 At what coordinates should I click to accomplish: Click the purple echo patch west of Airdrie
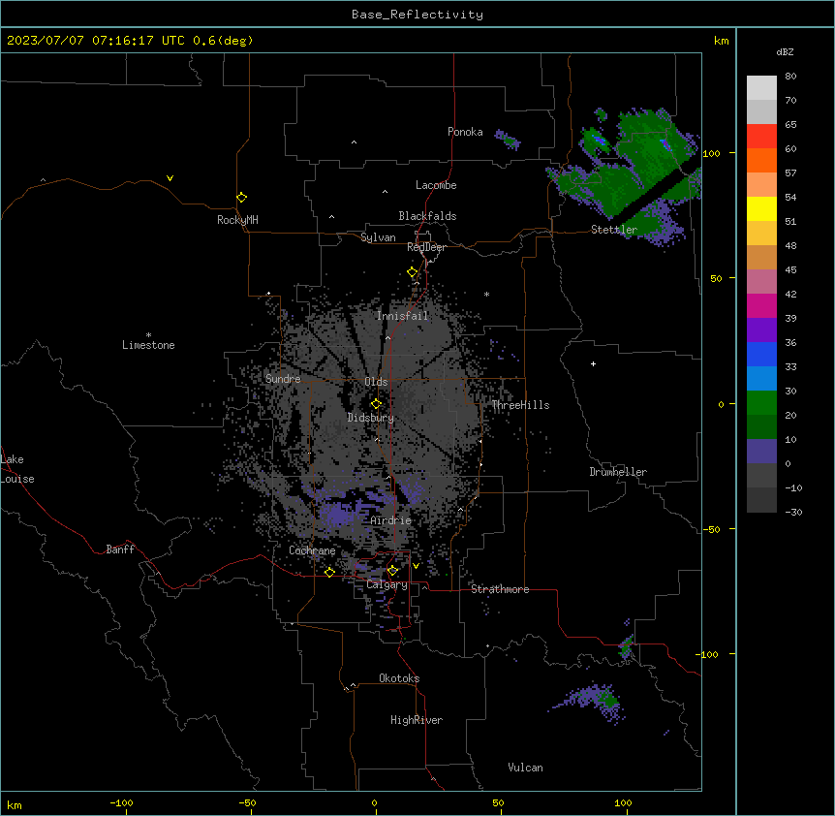(x=336, y=514)
